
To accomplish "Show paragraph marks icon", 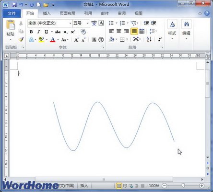I will (x=160, y=39).
